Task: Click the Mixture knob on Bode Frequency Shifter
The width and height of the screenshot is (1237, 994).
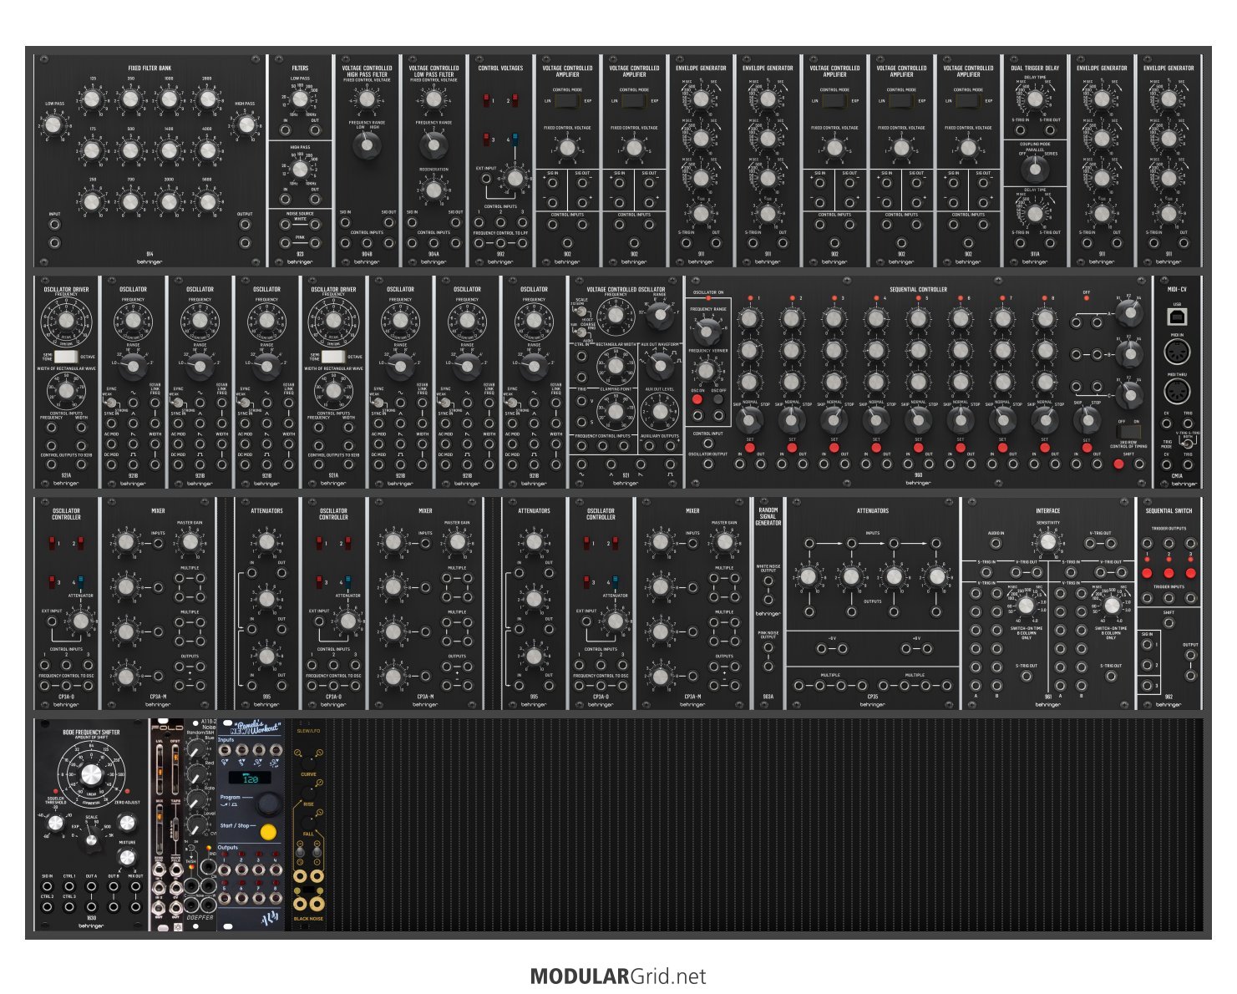Action: click(127, 857)
